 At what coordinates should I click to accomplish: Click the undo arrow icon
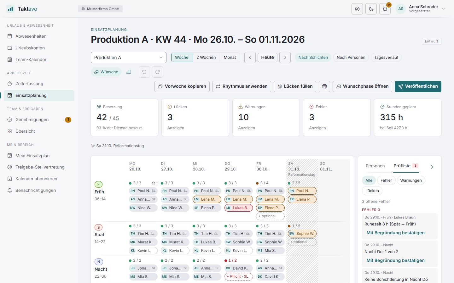(x=144, y=72)
